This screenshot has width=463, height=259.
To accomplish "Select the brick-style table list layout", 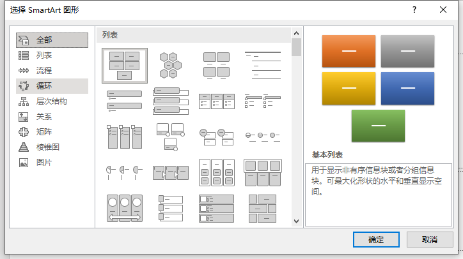I will click(x=262, y=208).
